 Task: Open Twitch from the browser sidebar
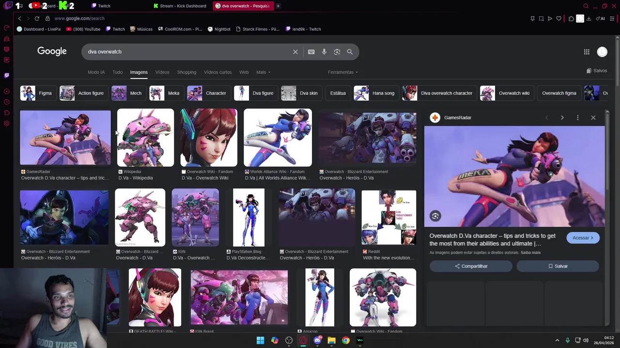coord(6,75)
